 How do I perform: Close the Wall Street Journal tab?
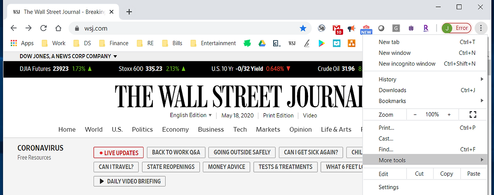coord(112,12)
